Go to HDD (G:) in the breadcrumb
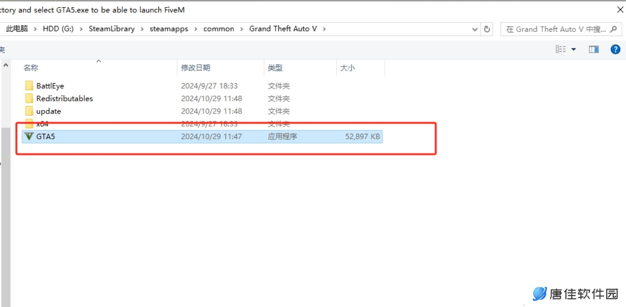Viewport: 626px width, 307px height. 58,29
